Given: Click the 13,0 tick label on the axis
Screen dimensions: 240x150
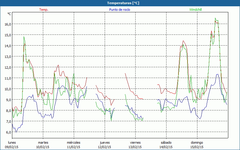Looking at the screenshot, I should (x=7, y=56).
